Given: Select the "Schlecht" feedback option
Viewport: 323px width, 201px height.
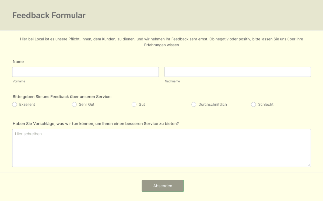Looking at the screenshot, I should [x=253, y=104].
